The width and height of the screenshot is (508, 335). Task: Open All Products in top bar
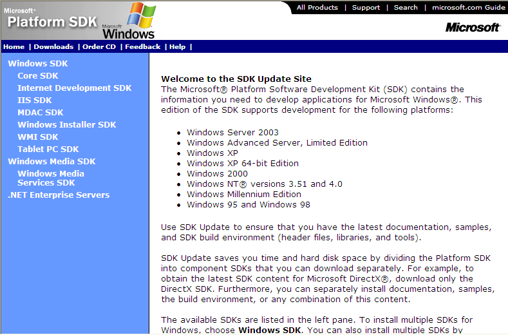[x=317, y=8]
